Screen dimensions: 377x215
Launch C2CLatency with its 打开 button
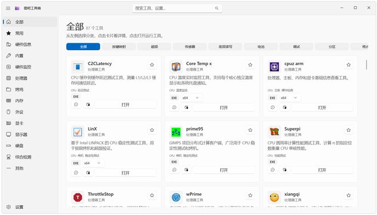click(x=126, y=104)
